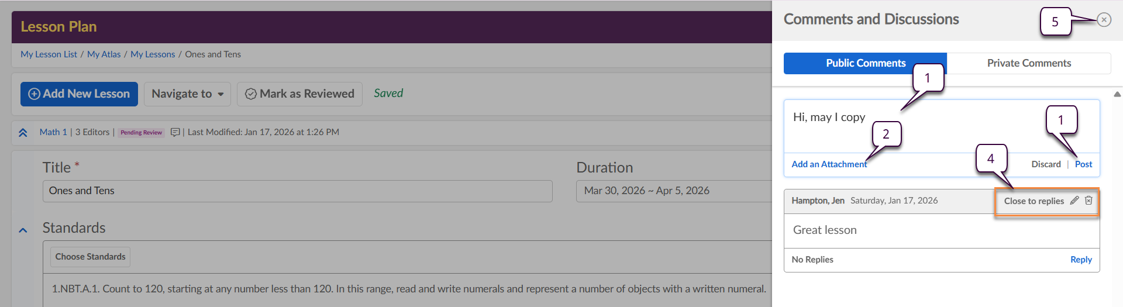This screenshot has height=307, width=1123.
Task: Collapse the Standards section chevron
Action: click(x=23, y=230)
